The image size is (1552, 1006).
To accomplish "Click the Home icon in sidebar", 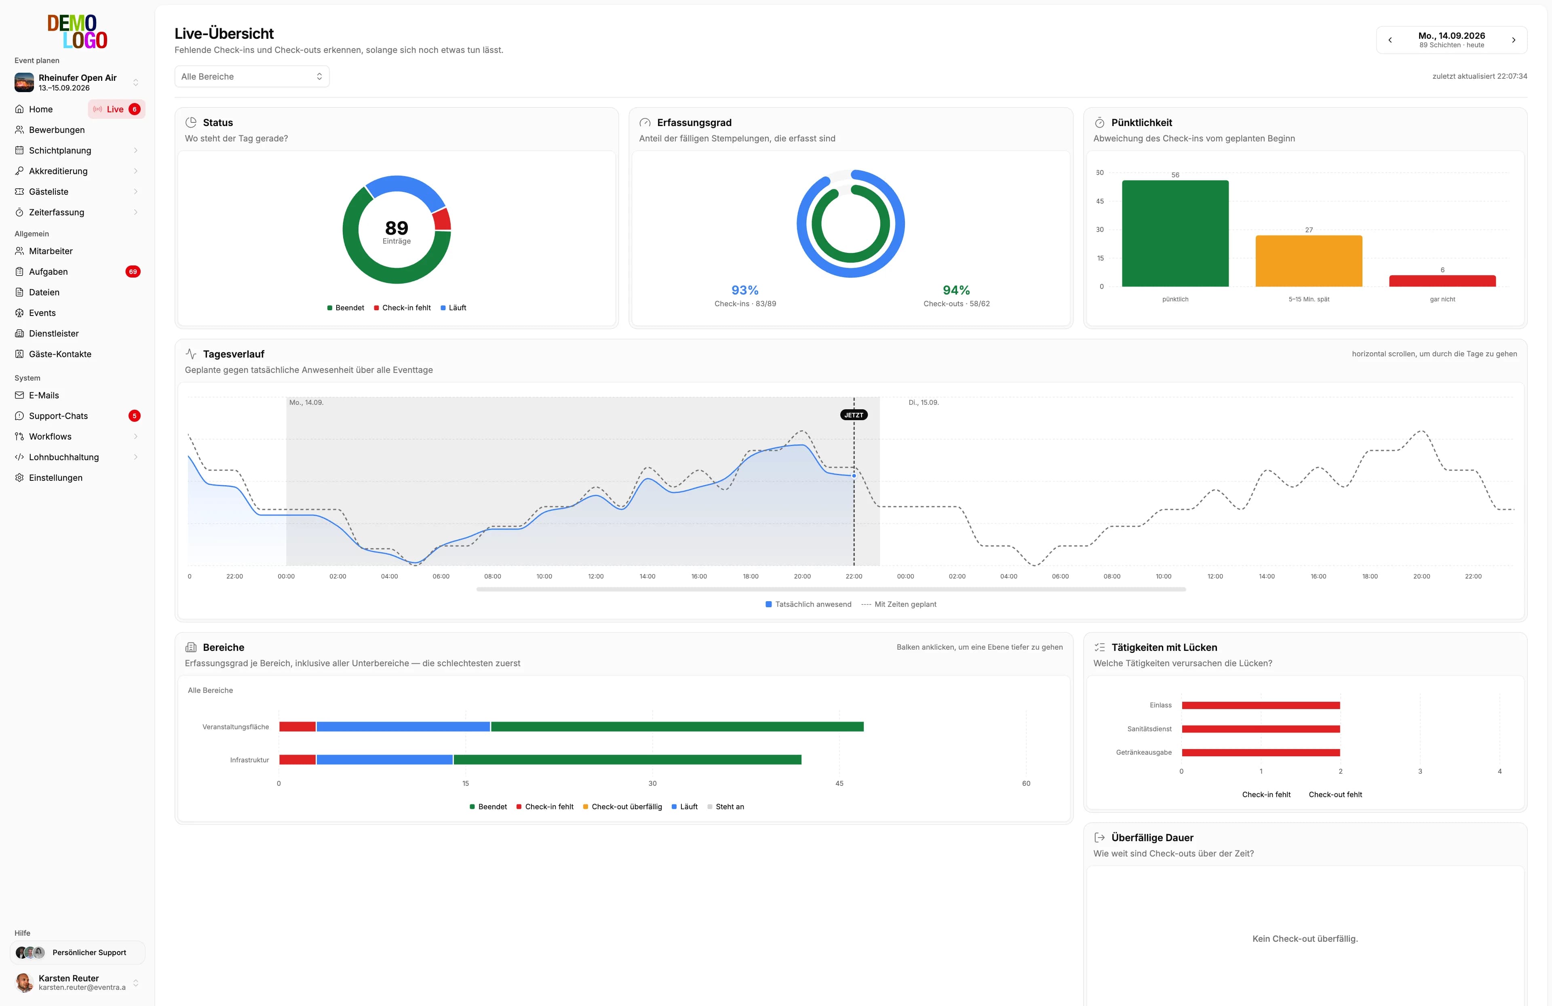I will point(19,109).
